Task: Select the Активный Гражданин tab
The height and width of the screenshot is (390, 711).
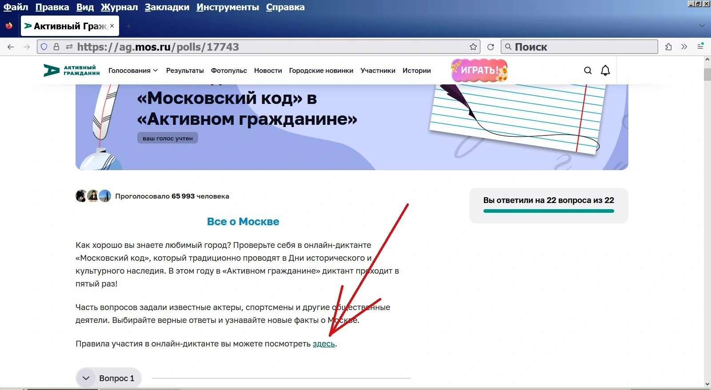Action: (x=70, y=26)
